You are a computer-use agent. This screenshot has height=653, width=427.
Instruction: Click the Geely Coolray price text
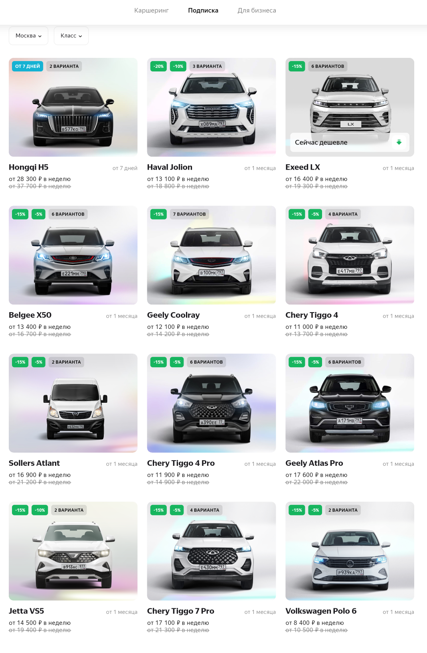[178, 327]
